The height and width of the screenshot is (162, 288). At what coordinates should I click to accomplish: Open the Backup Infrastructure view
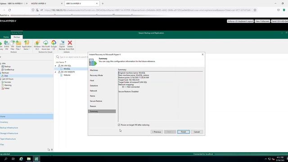[9, 128]
